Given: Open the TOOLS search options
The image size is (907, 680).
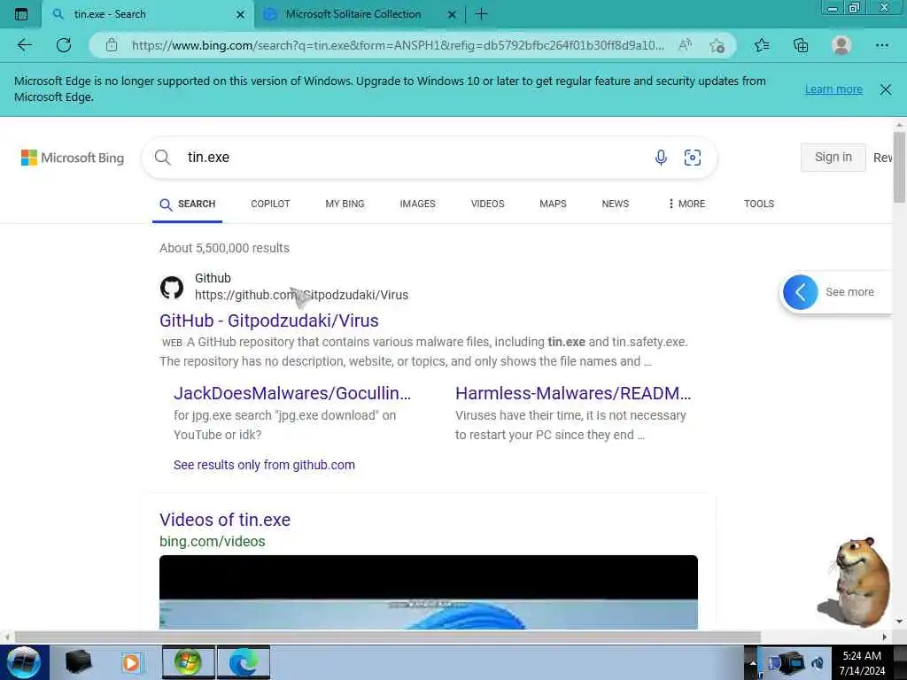Looking at the screenshot, I should [759, 205].
